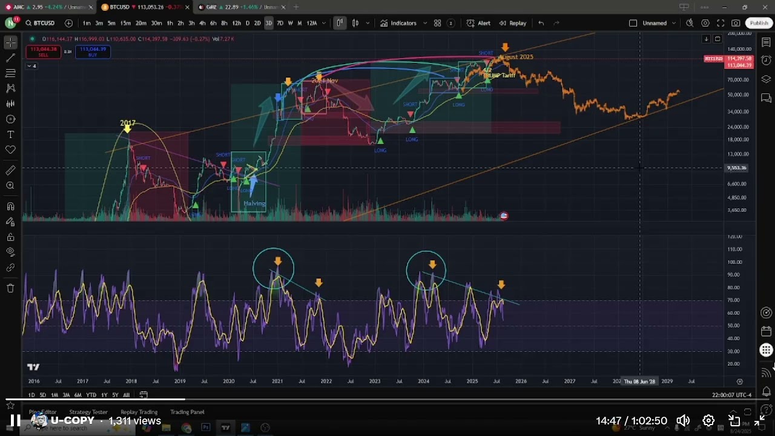Select the 3D timeframe
775x436 pixels.
click(x=268, y=23)
